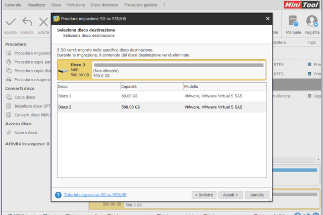Click the Annulla undo arrow icon

pos(27,22)
